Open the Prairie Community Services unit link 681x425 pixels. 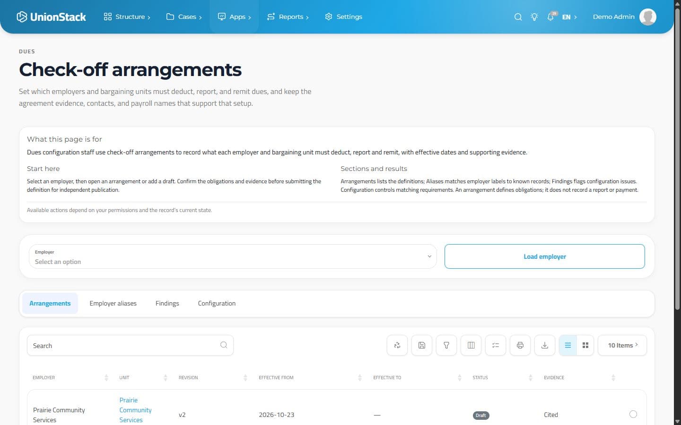135,410
